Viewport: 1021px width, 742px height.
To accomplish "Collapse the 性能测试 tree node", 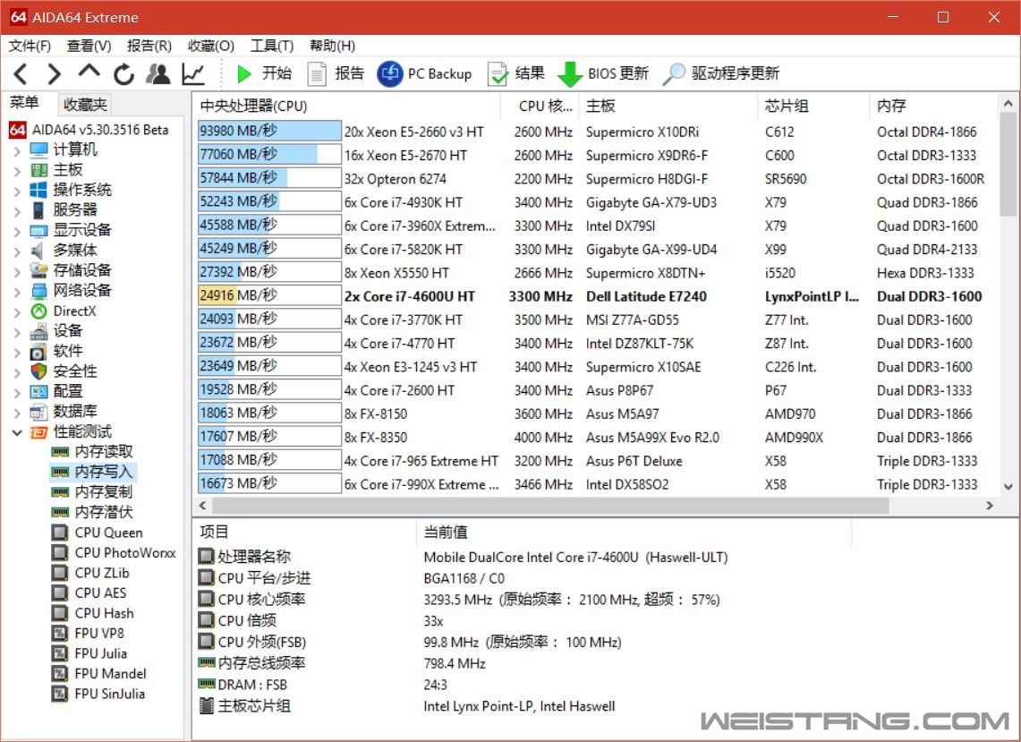I will [18, 432].
